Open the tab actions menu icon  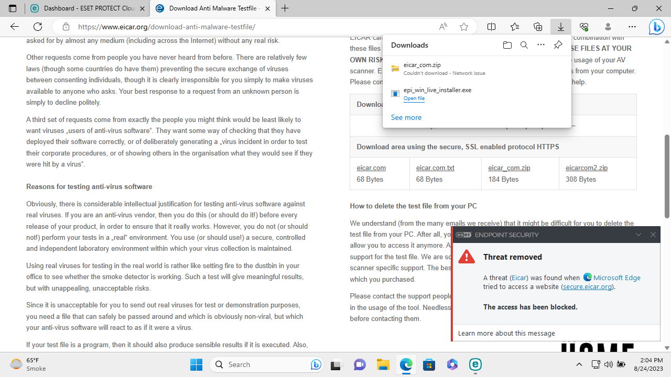coord(13,8)
